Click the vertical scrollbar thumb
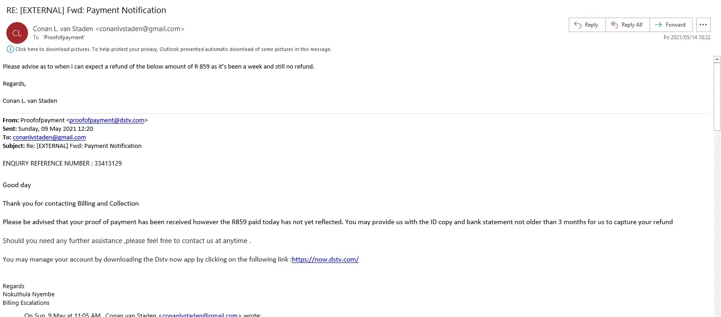Image resolution: width=721 pixels, height=317 pixels. coord(717,96)
